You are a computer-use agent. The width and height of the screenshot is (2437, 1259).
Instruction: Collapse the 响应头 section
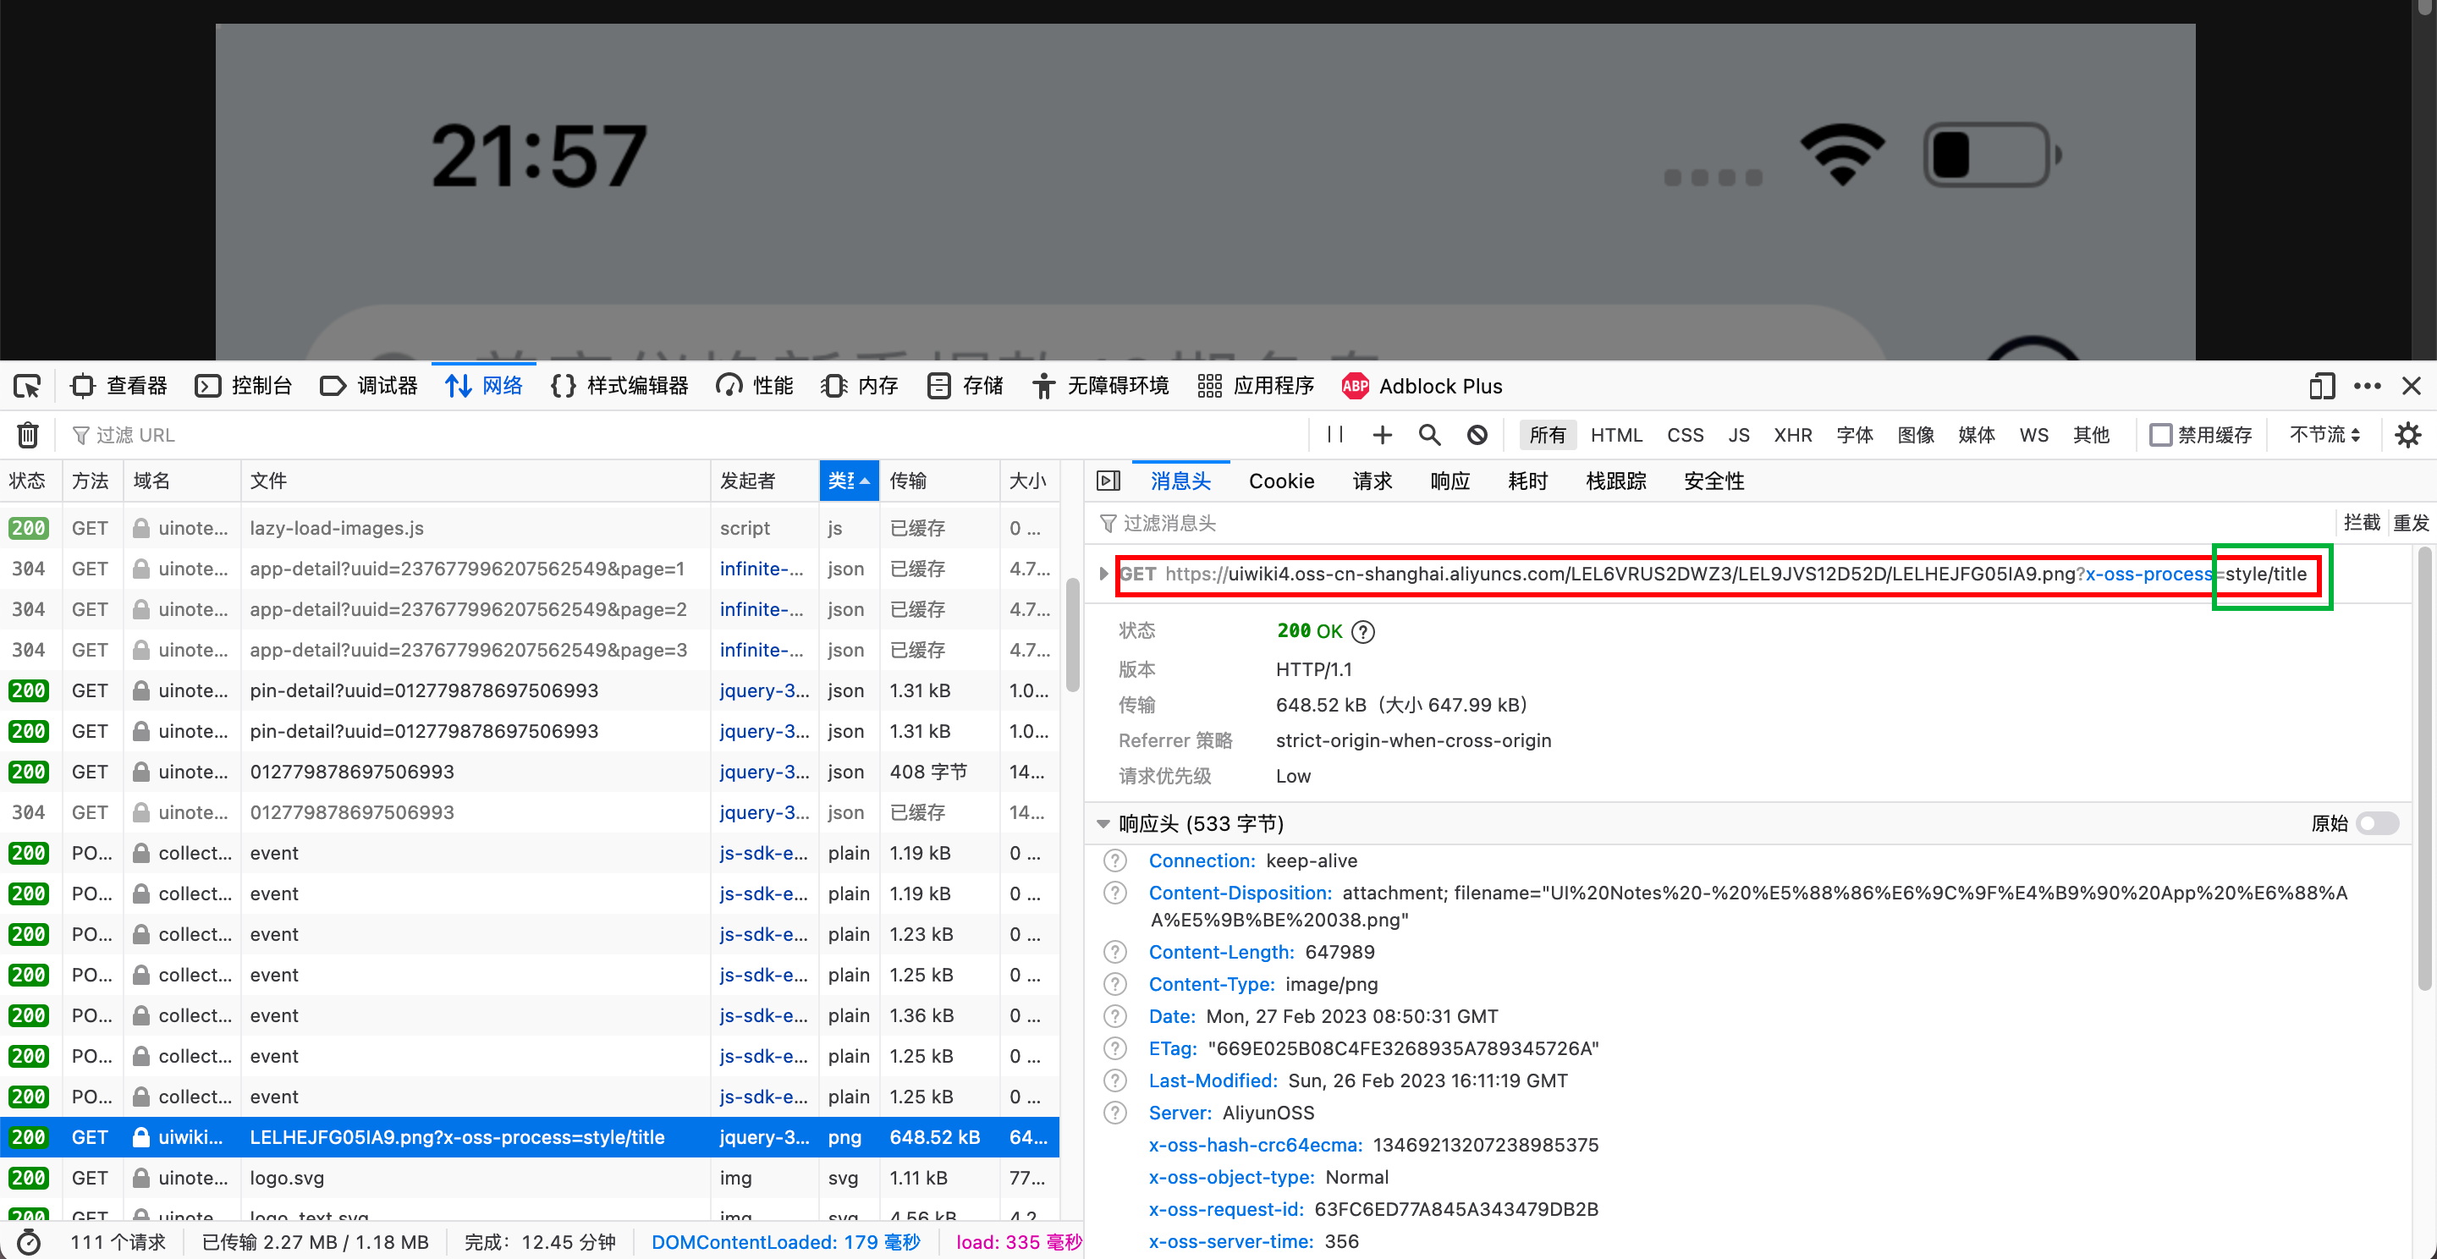click(1103, 824)
